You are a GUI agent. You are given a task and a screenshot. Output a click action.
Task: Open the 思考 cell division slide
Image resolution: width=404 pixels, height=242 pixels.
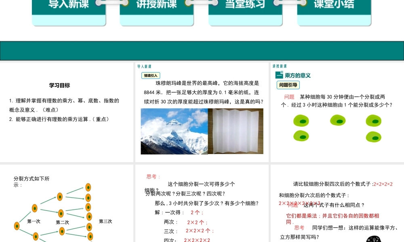click(x=202, y=203)
